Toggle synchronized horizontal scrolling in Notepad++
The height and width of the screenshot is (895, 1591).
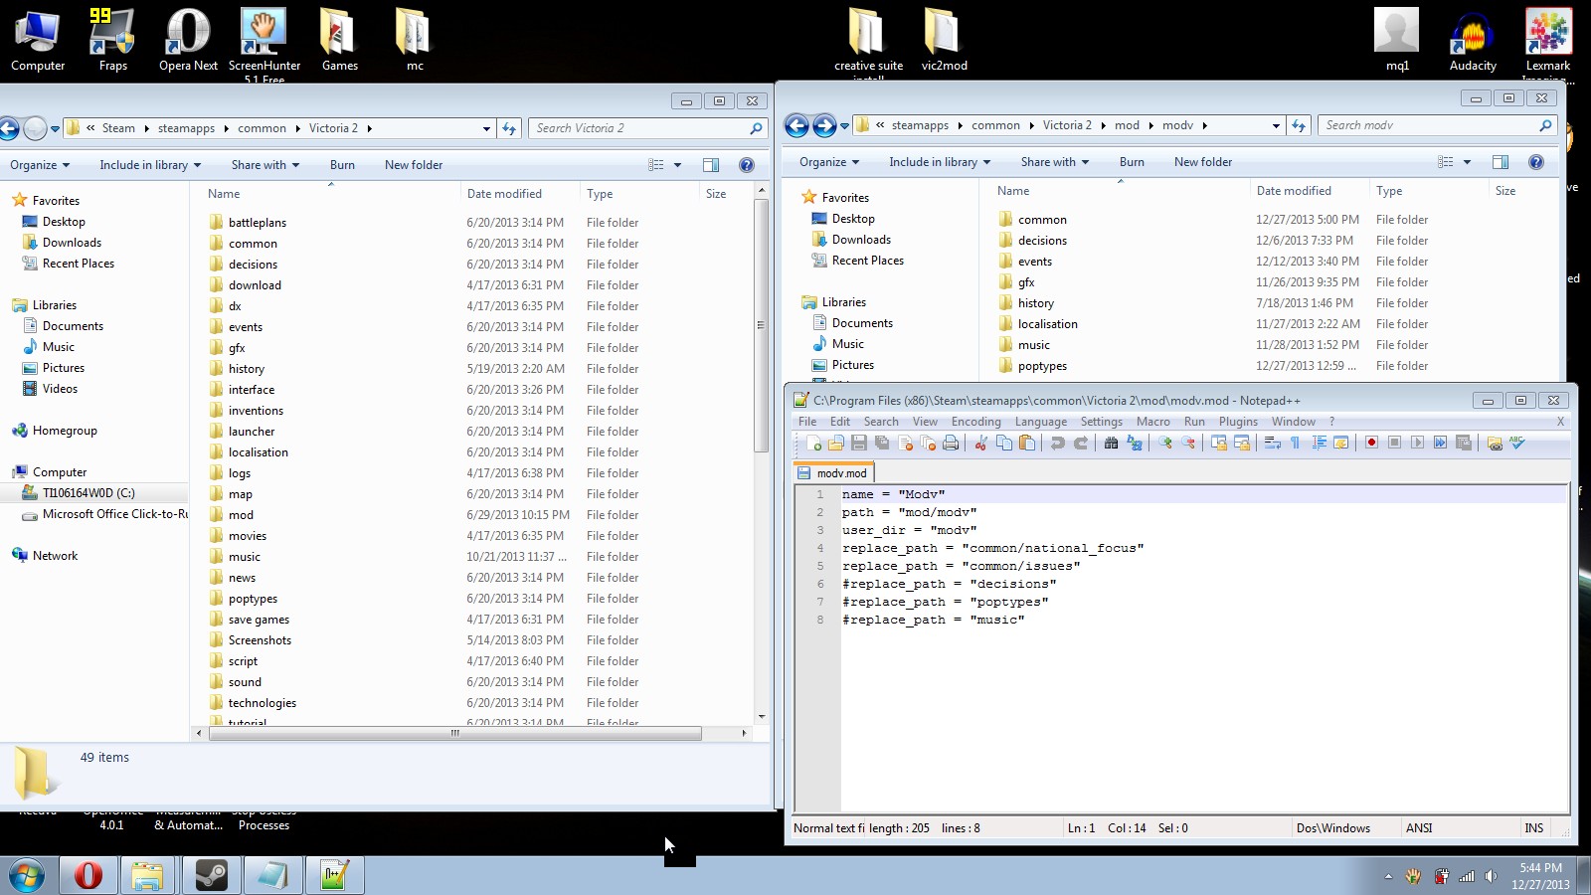point(1242,444)
